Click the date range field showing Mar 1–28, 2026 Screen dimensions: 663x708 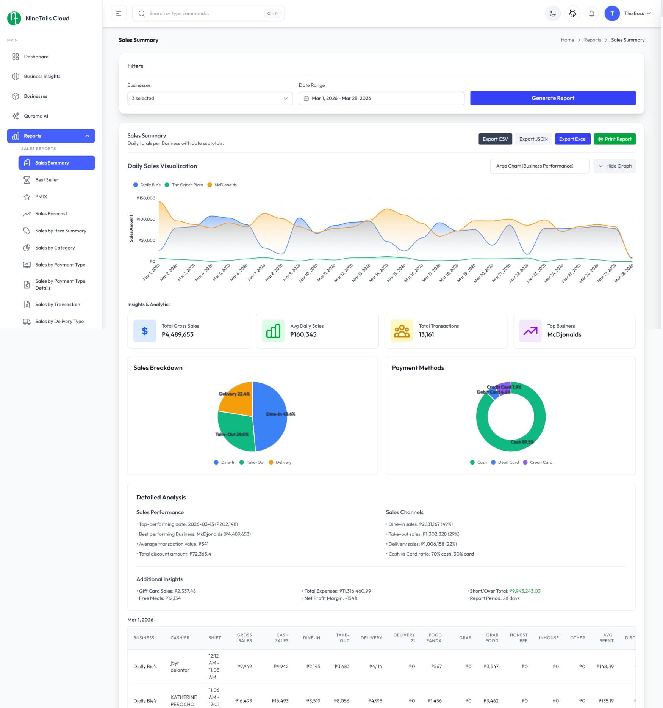pyautogui.click(x=381, y=98)
